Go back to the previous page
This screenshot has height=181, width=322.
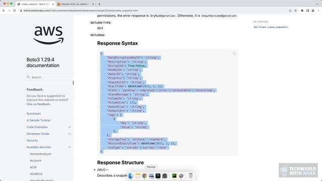(4, 11)
